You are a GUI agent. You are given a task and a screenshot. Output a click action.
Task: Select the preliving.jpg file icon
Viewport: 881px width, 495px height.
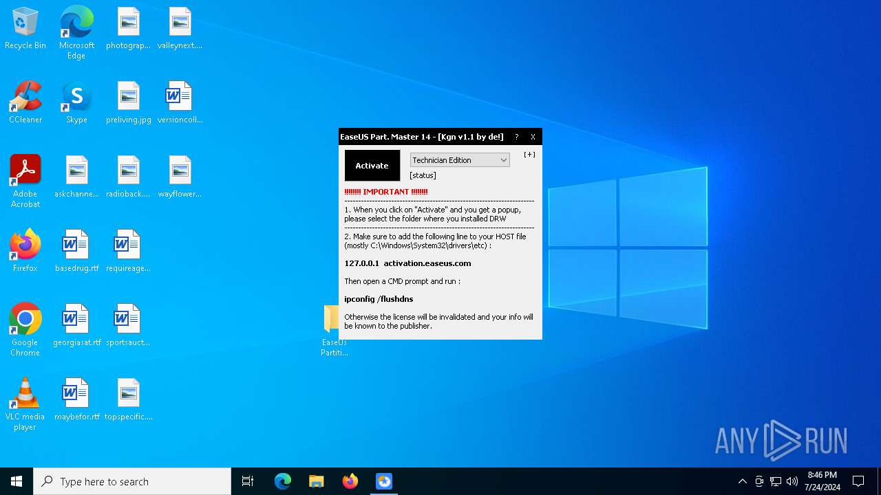[x=128, y=102]
